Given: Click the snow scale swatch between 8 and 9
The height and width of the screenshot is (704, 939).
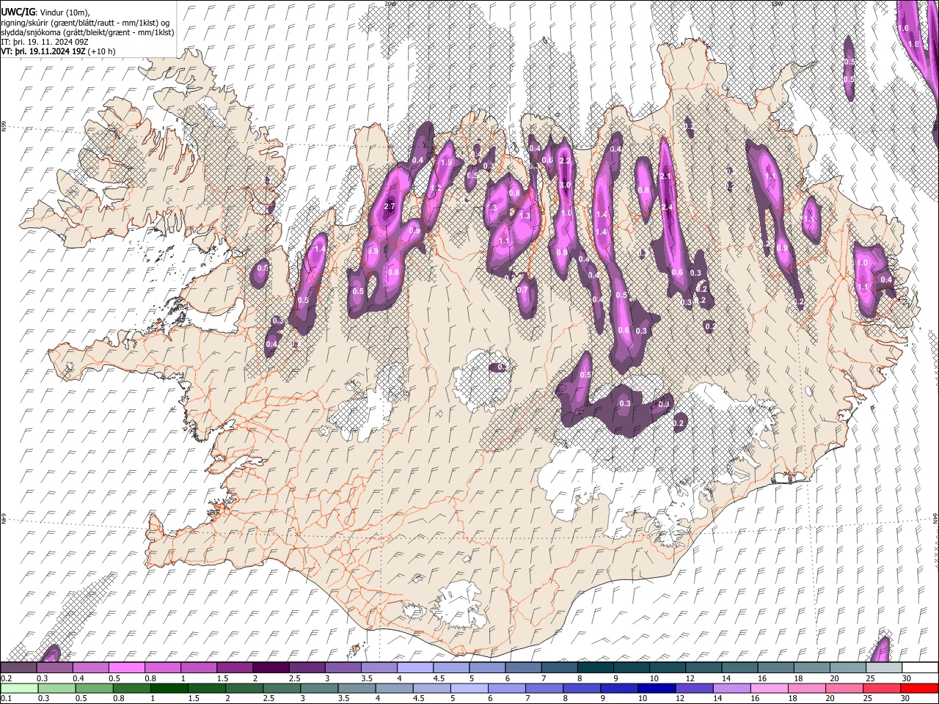Looking at the screenshot, I should coord(596,667).
